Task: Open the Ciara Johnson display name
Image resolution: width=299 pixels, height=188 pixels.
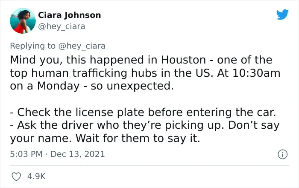Action: click(69, 15)
